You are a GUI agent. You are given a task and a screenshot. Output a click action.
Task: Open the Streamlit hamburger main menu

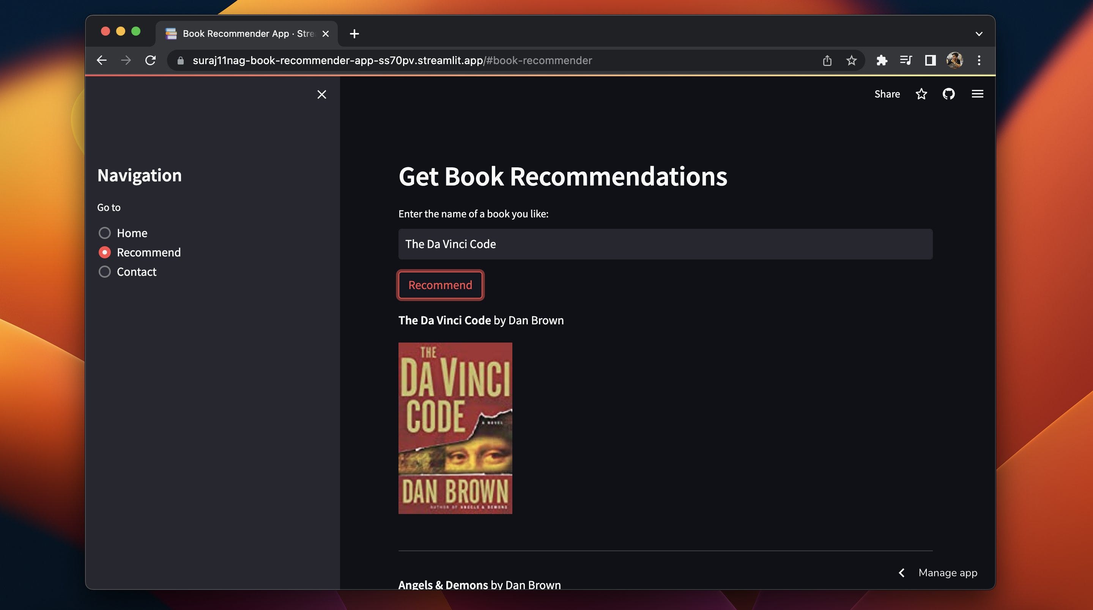tap(977, 94)
